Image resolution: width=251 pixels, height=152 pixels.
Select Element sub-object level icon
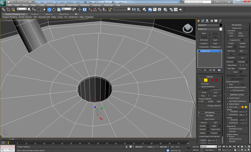point(216,80)
